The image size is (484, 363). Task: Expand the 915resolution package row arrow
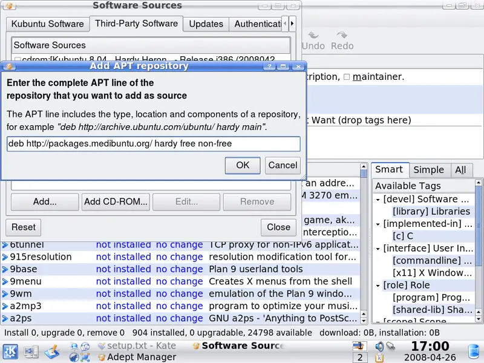pos(5,257)
